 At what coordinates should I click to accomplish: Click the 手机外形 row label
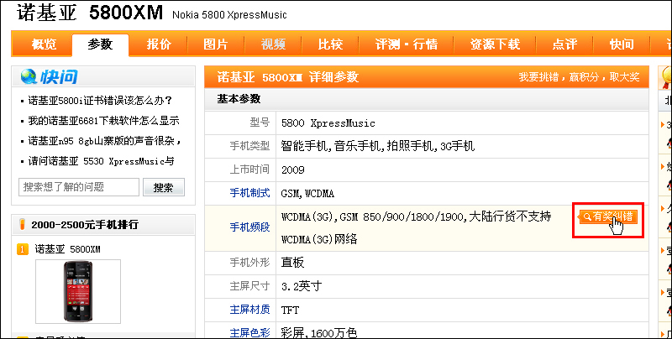[249, 262]
